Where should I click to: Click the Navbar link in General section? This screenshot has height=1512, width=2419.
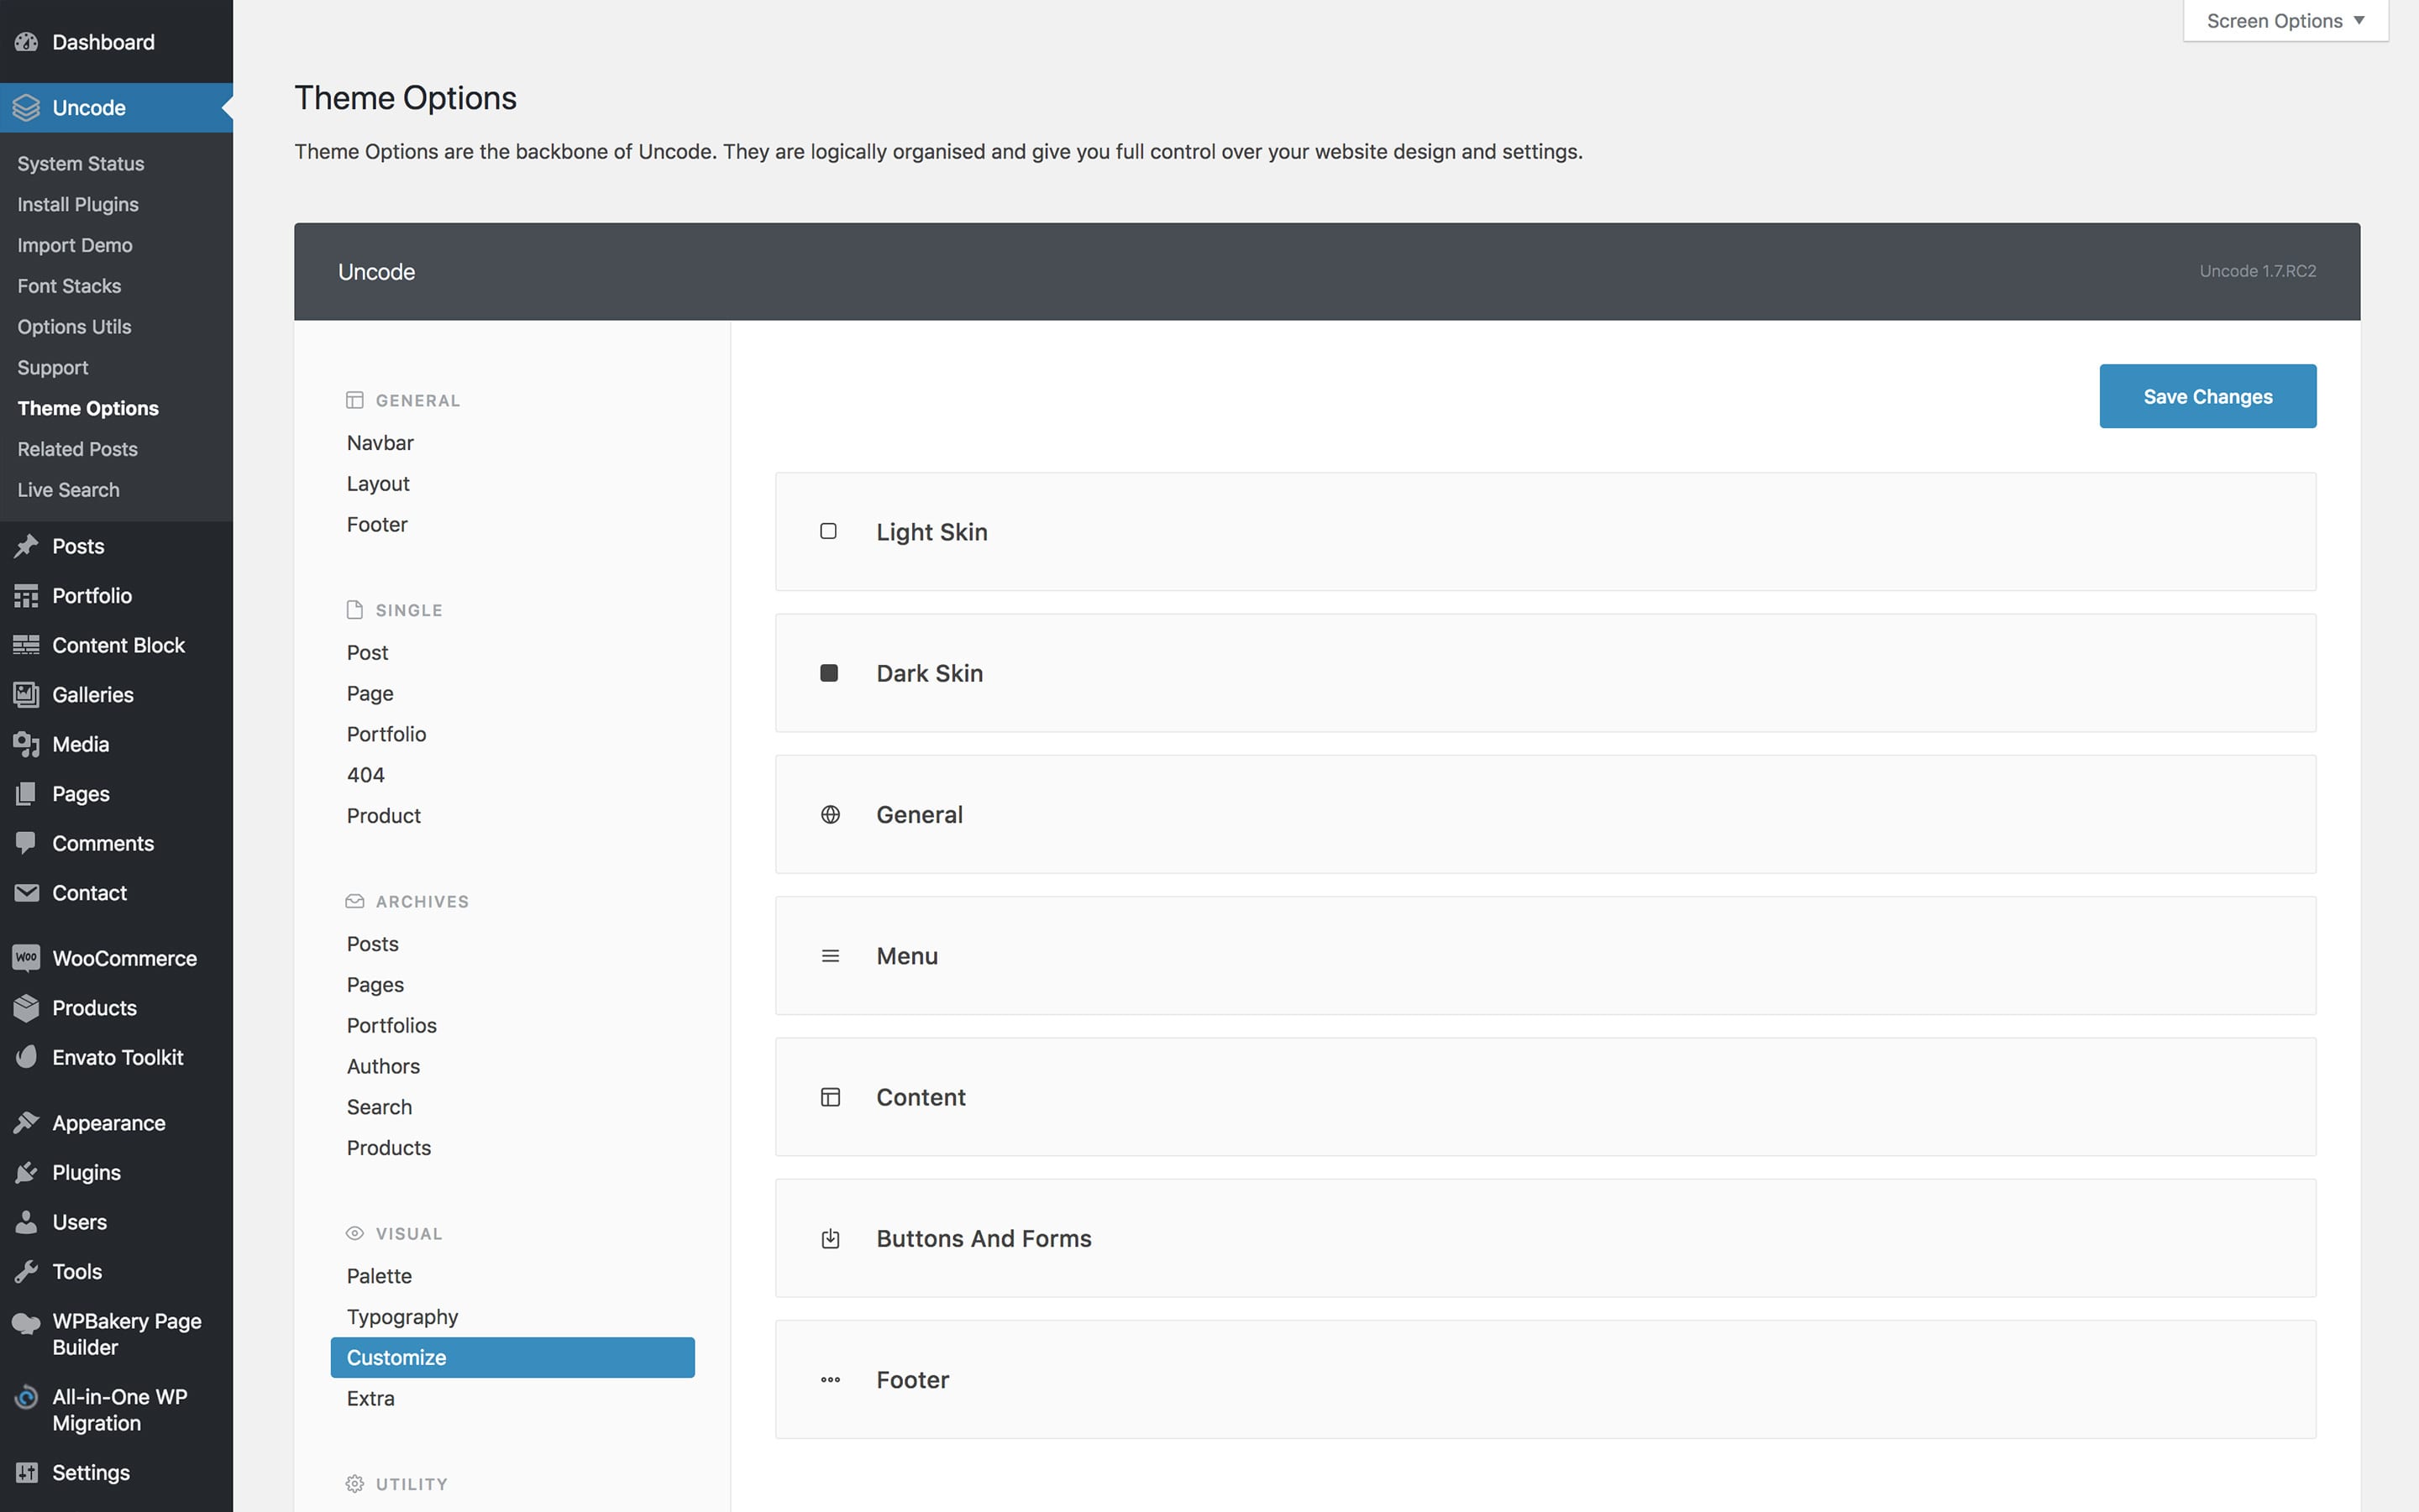point(380,442)
